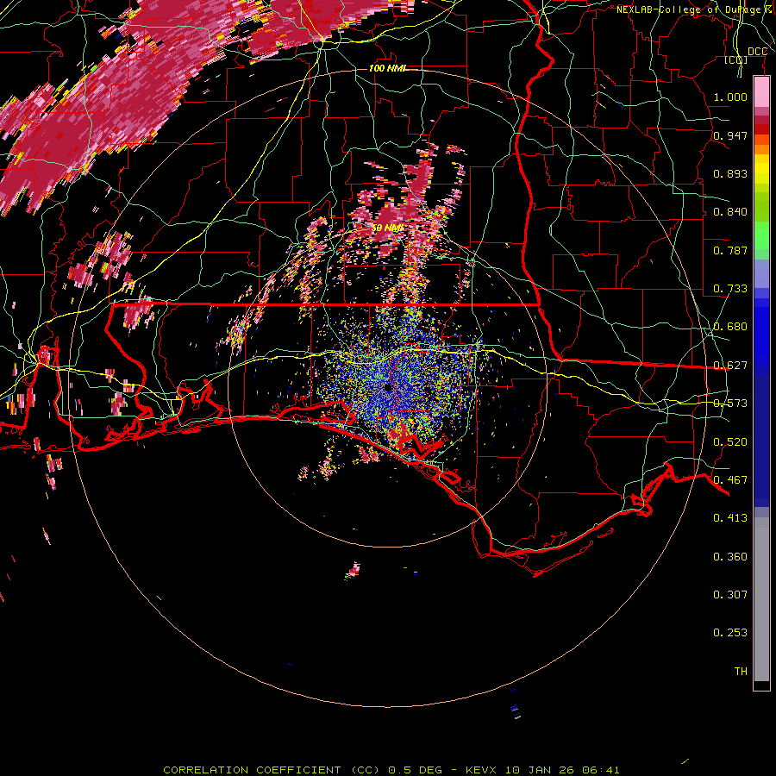
Task: Click the 0.680 scale label
Action: tap(730, 327)
